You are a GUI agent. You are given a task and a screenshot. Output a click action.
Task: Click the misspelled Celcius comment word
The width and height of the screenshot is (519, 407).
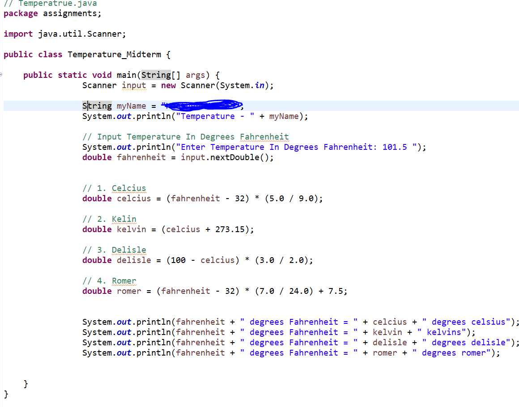tap(129, 188)
